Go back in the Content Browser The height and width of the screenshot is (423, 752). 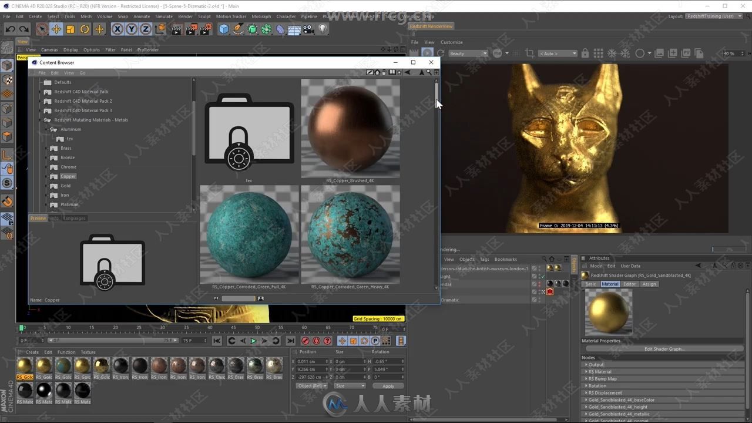(408, 72)
